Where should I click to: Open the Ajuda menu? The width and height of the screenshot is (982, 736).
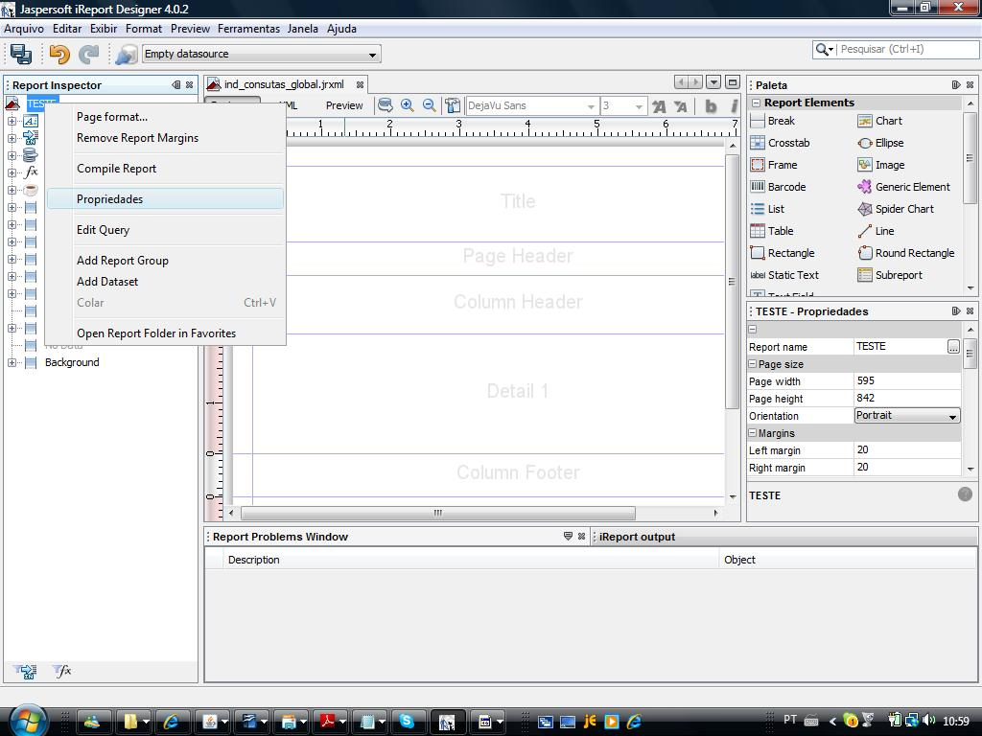pyautogui.click(x=341, y=29)
